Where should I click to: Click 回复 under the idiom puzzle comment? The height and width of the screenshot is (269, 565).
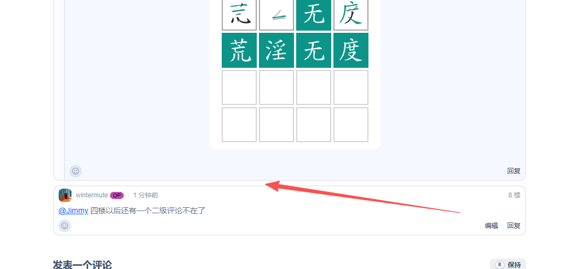514,171
